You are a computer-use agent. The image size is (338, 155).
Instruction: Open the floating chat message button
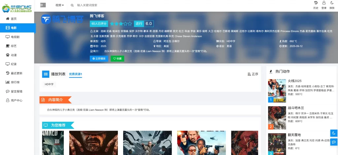[x=334, y=142]
